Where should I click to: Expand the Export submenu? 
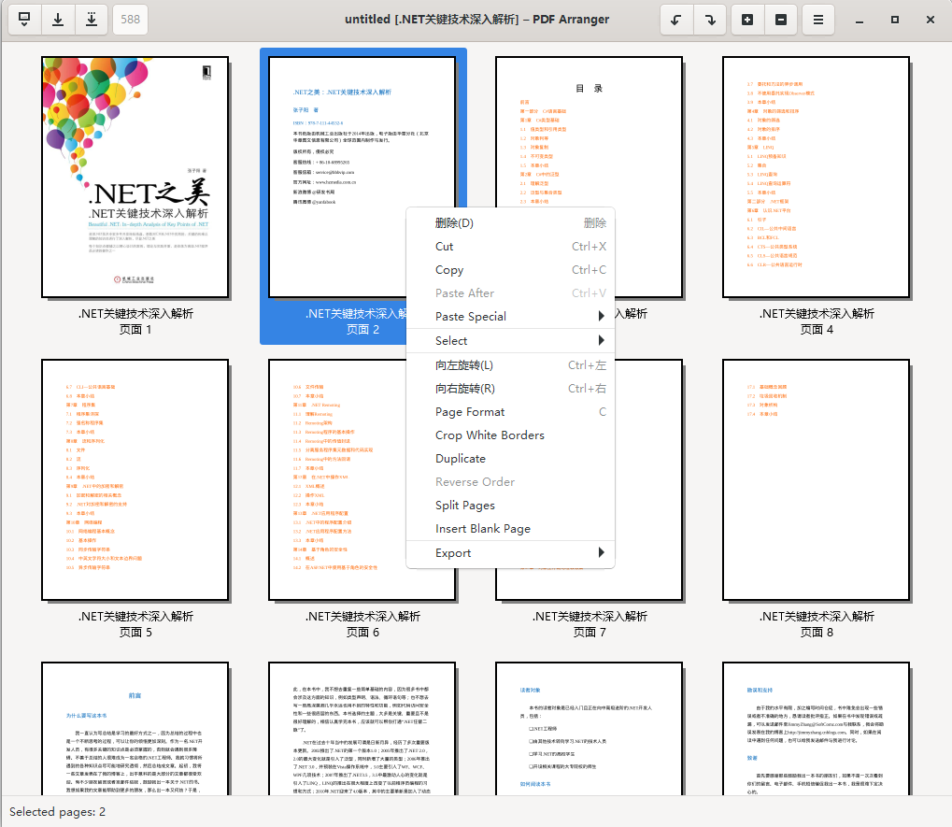pos(511,553)
